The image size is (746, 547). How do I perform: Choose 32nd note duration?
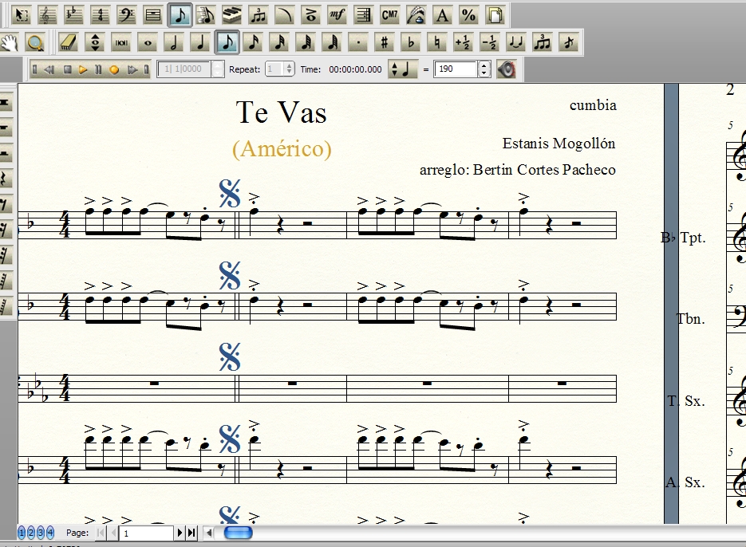point(279,43)
